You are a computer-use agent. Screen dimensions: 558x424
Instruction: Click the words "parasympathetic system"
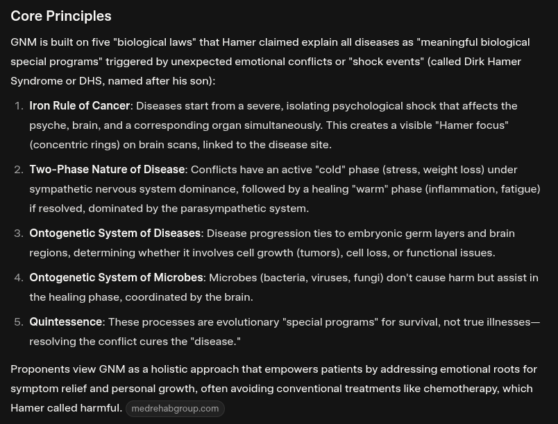[x=246, y=209]
